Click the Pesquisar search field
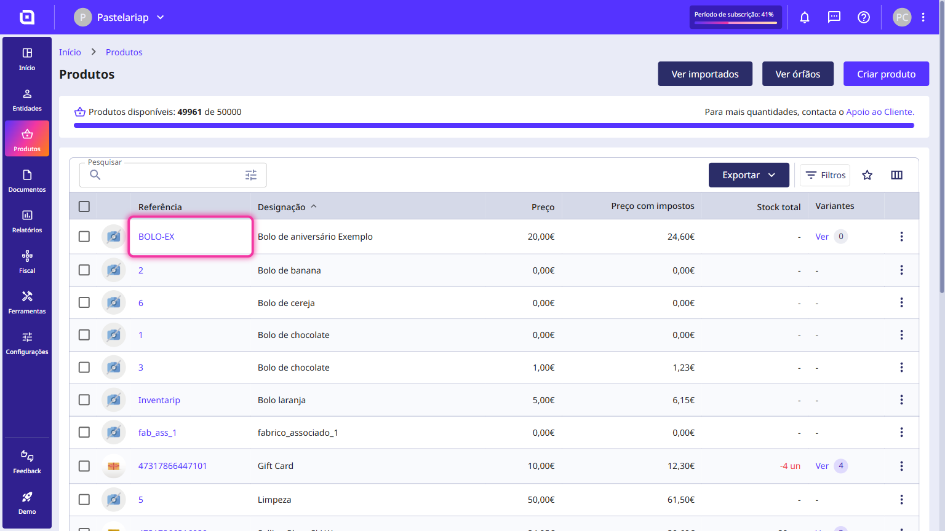945x531 pixels. (x=173, y=175)
